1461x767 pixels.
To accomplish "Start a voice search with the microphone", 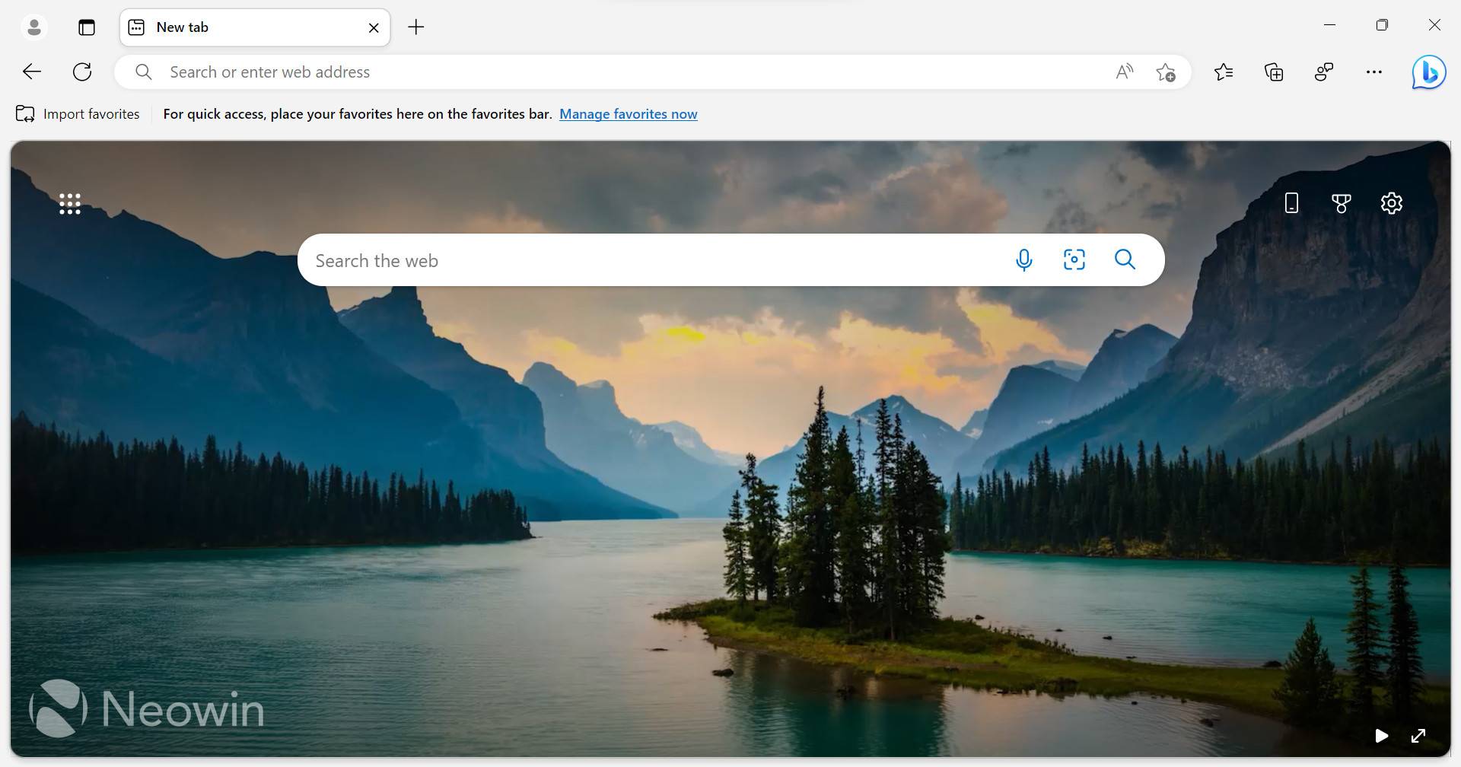I will click(1023, 259).
